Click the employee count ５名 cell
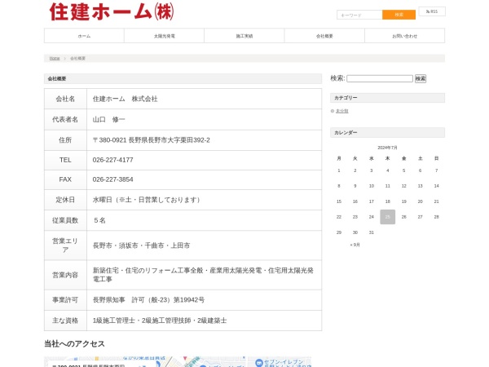This screenshot has height=367, width=489. 205,220
